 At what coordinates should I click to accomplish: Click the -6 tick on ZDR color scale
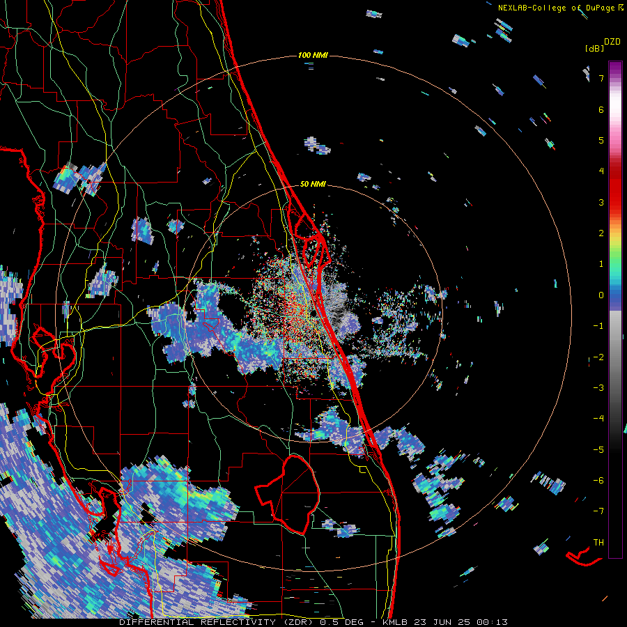pyautogui.click(x=598, y=481)
